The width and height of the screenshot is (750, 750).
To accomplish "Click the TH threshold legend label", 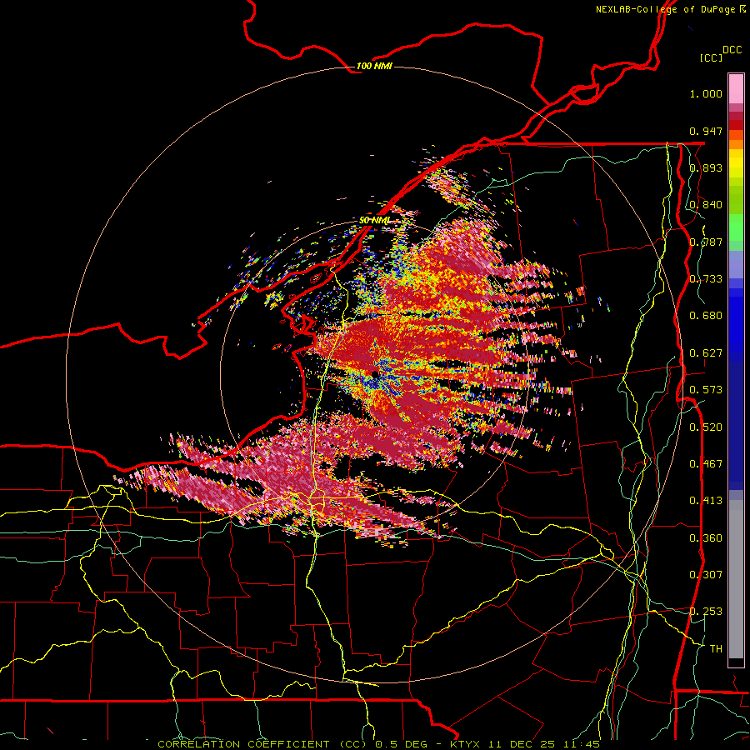I will (x=716, y=649).
